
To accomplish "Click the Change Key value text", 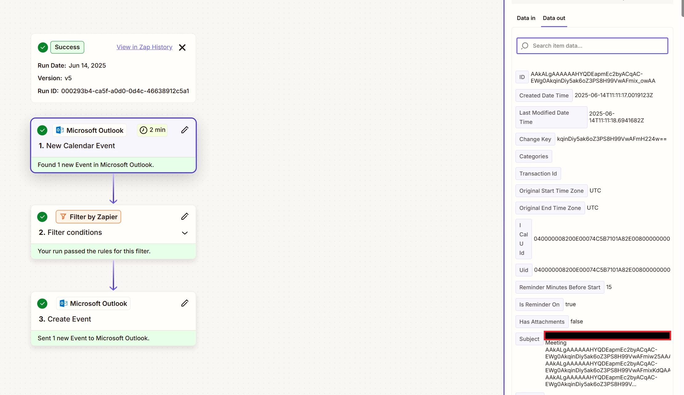I will [x=612, y=139].
